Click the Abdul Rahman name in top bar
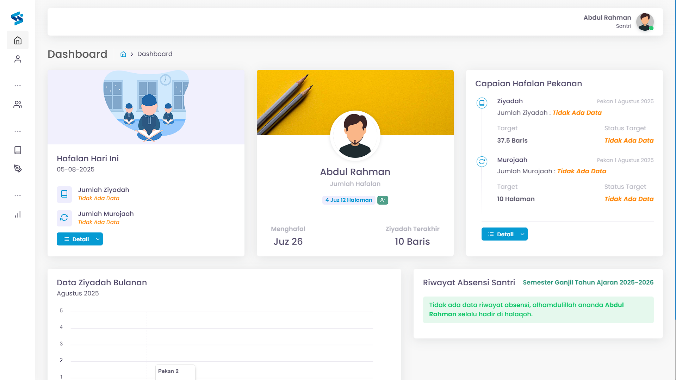This screenshot has width=676, height=380. point(607,17)
